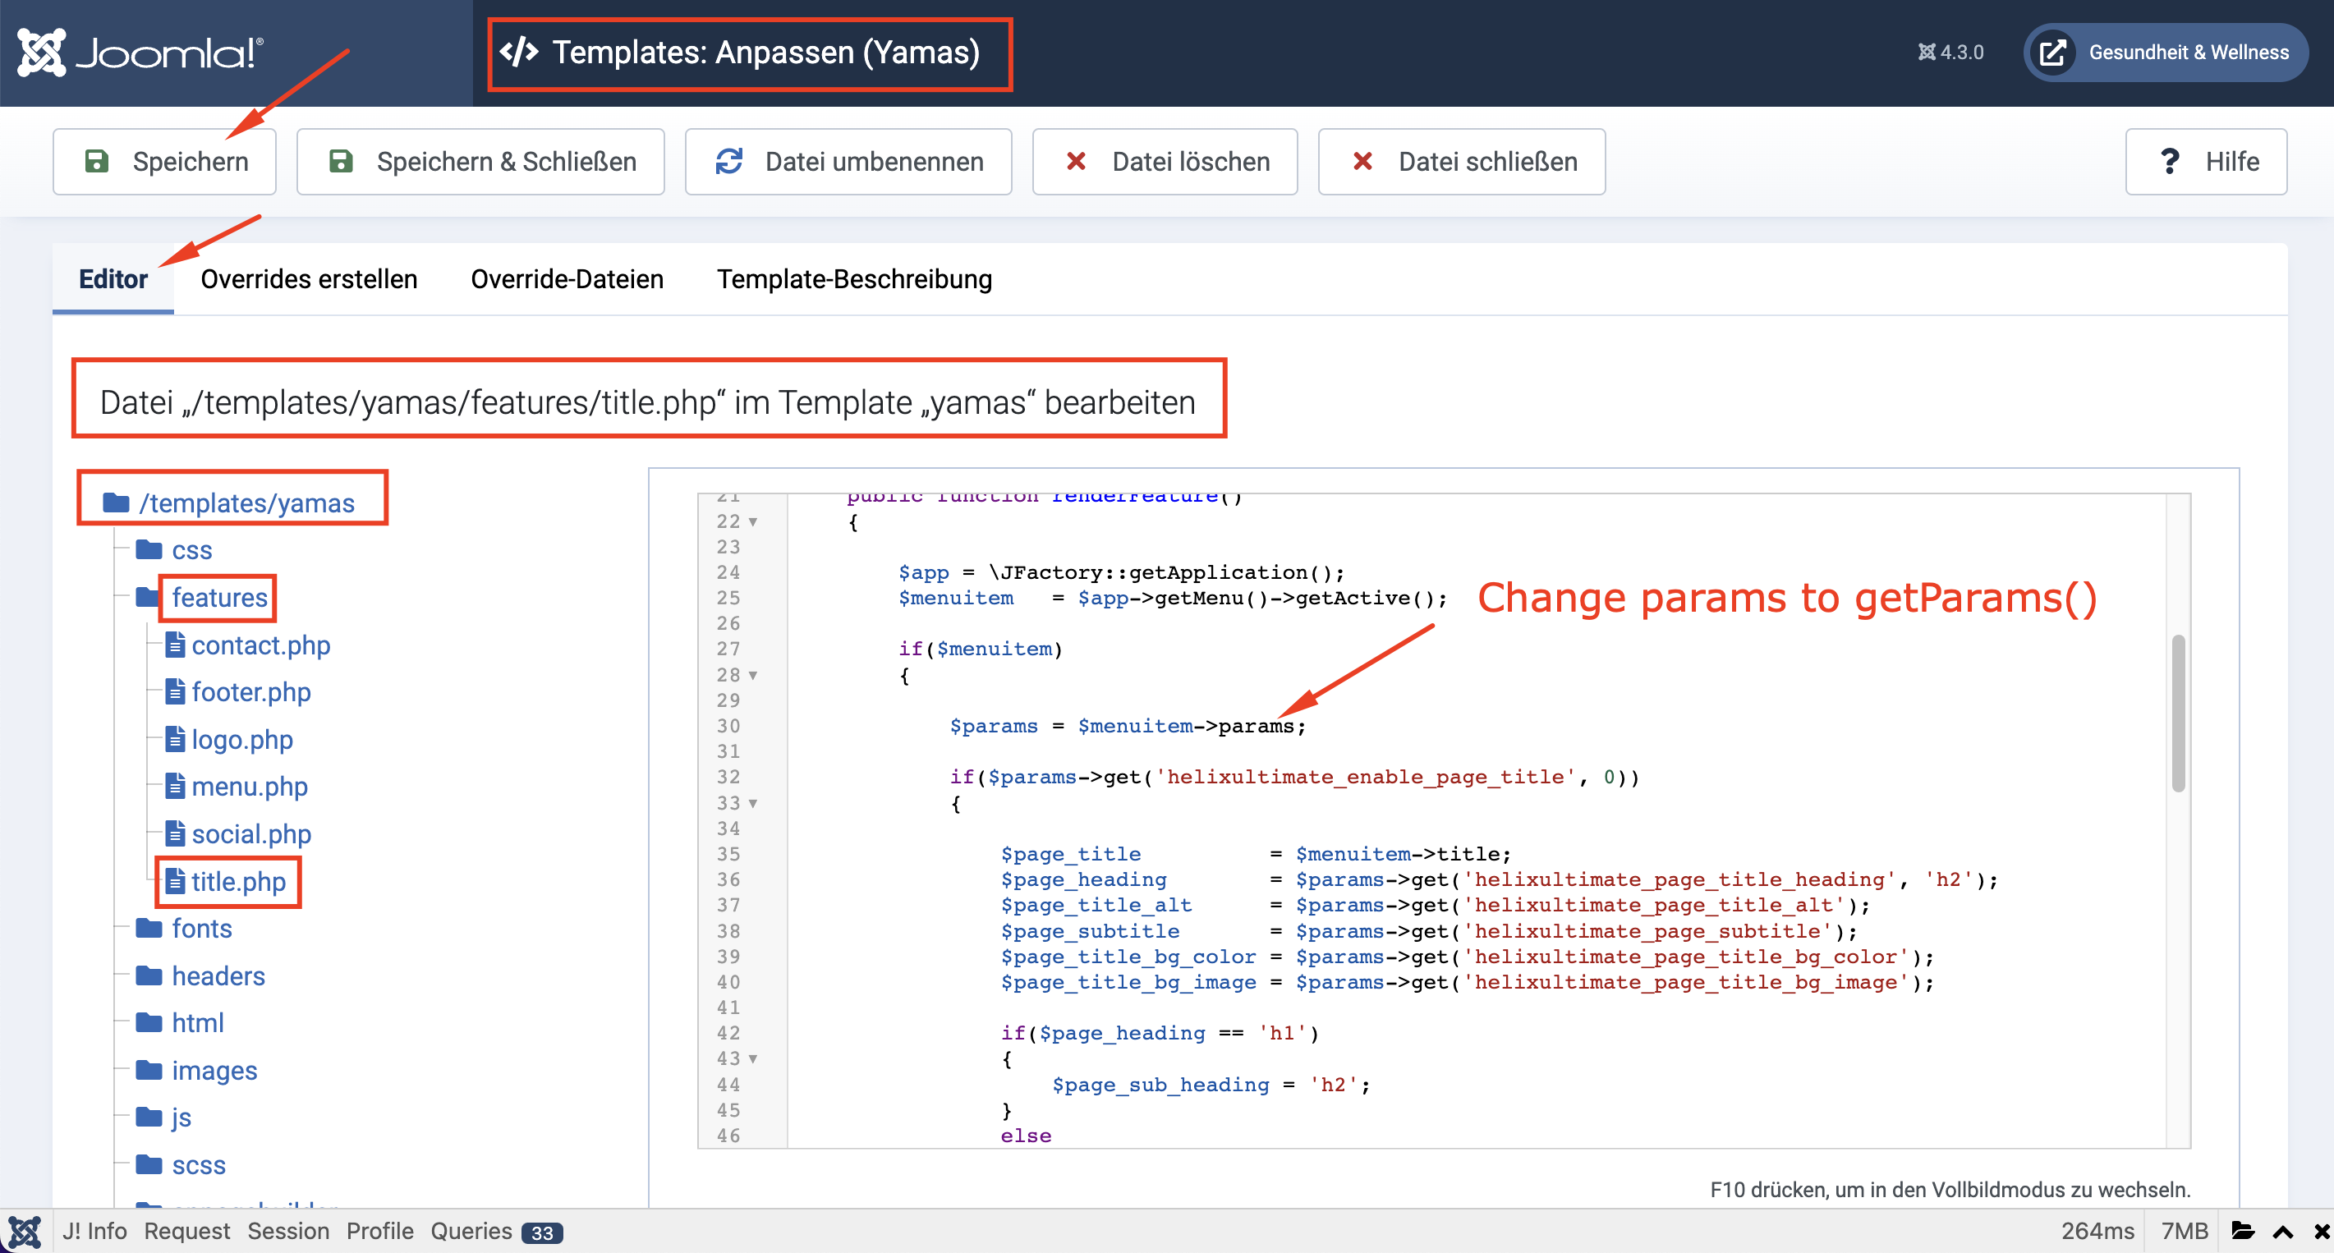Click the footer.php file icon
The height and width of the screenshot is (1253, 2334).
(176, 691)
